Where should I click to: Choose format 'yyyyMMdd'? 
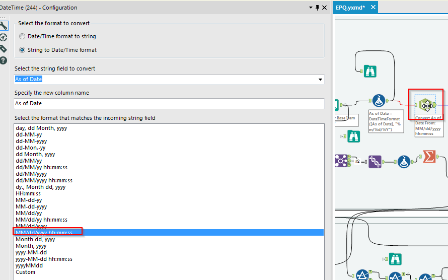(29, 266)
